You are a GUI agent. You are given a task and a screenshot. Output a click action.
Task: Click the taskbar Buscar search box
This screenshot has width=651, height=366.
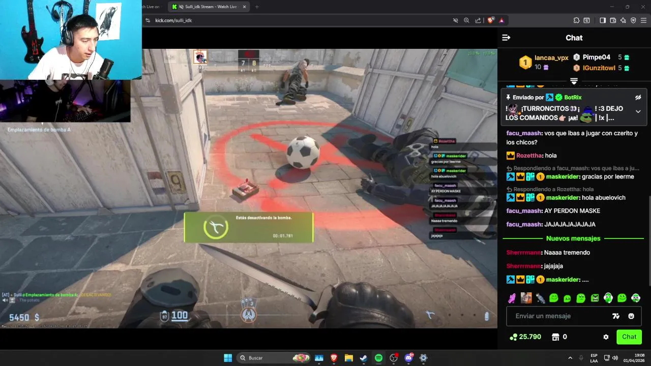[x=275, y=358]
